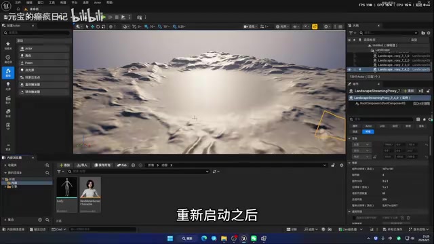The width and height of the screenshot is (434, 244).
Task: Select the scale gizmo tool
Action: tap(103, 26)
